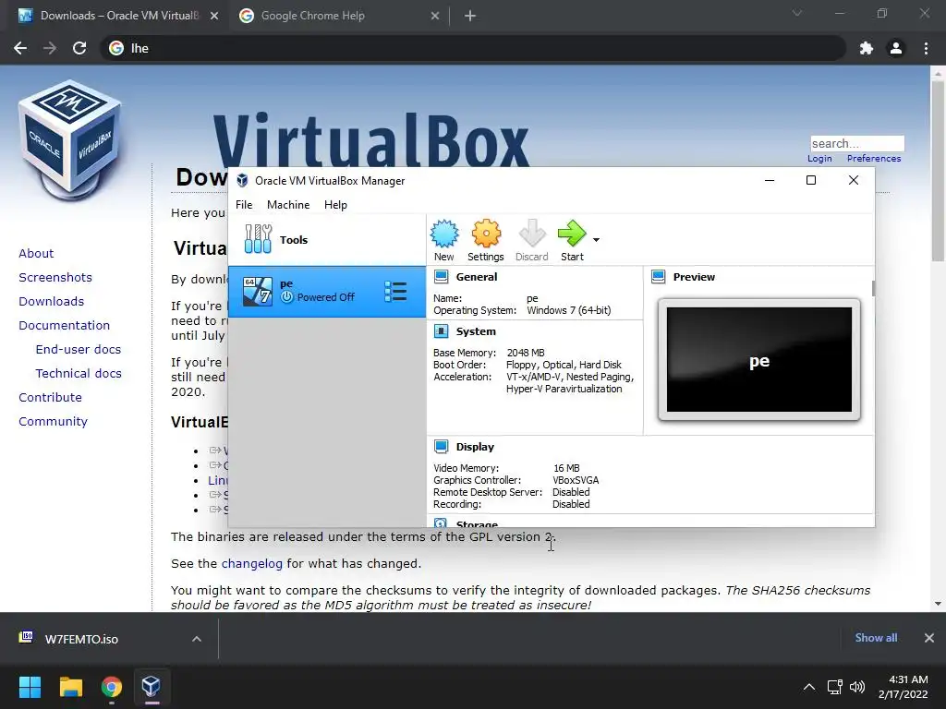This screenshot has width=946, height=709.
Task: Open the File menu in VirtualBox Manager
Action: [244, 205]
